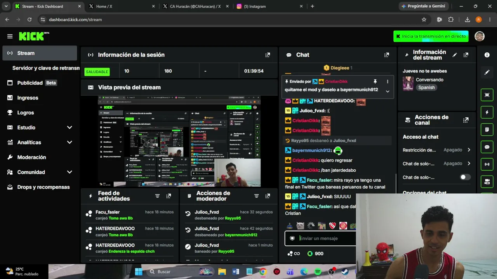497x279 pixels.
Task: Open the info icon in the right sidebar
Action: [487, 55]
